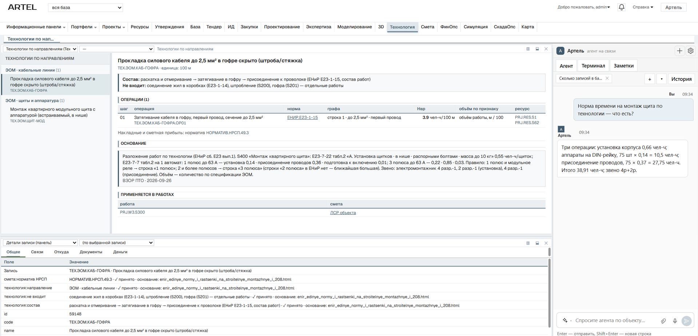This screenshot has height=336, width=698.
Task: Open the ЕНИР.Е23-1-15 norm link
Action: coord(302,118)
